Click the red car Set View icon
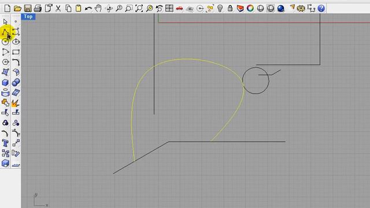Image resolution: width=370 pixels, height=208 pixels. click(179, 9)
